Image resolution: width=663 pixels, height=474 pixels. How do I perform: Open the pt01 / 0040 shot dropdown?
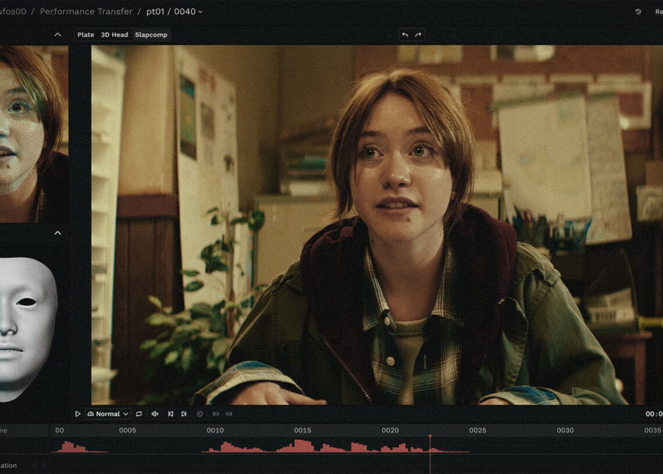click(x=174, y=12)
